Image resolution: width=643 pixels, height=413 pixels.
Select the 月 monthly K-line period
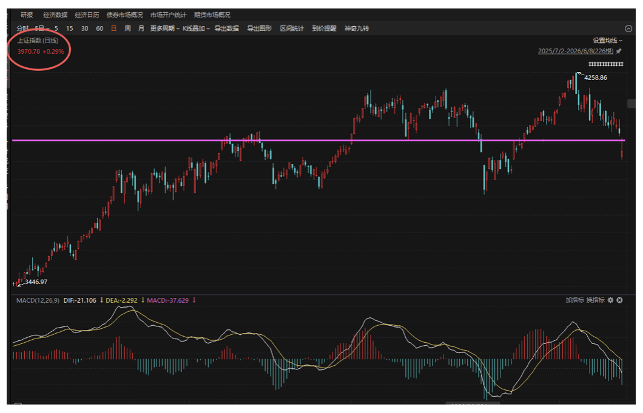tap(141, 28)
